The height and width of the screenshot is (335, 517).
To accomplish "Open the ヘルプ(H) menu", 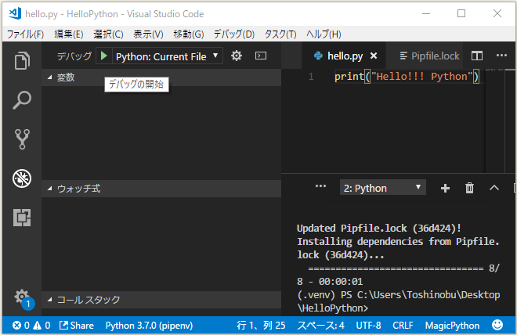I will click(x=324, y=34).
